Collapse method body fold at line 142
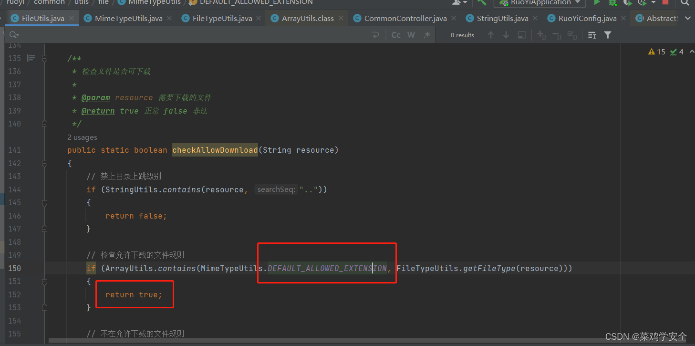The width and height of the screenshot is (695, 346). tap(44, 163)
